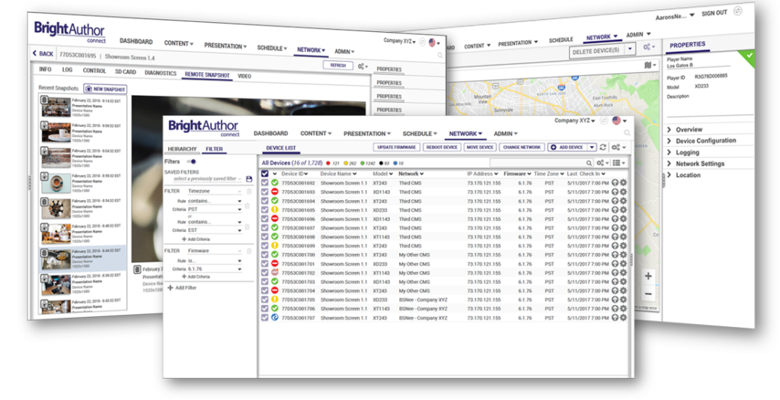Click red status icon of device 77D53C001693

coord(274,192)
